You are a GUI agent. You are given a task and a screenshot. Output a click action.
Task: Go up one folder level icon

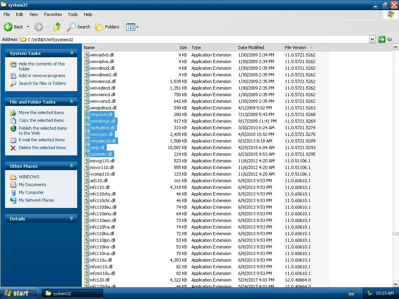point(57,27)
